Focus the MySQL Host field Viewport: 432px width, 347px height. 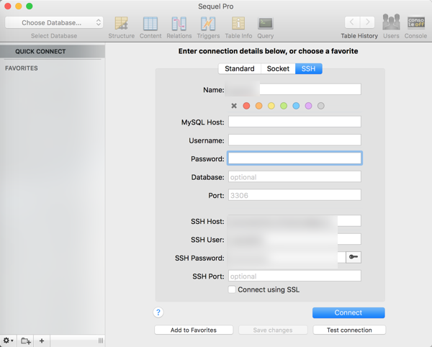294,122
